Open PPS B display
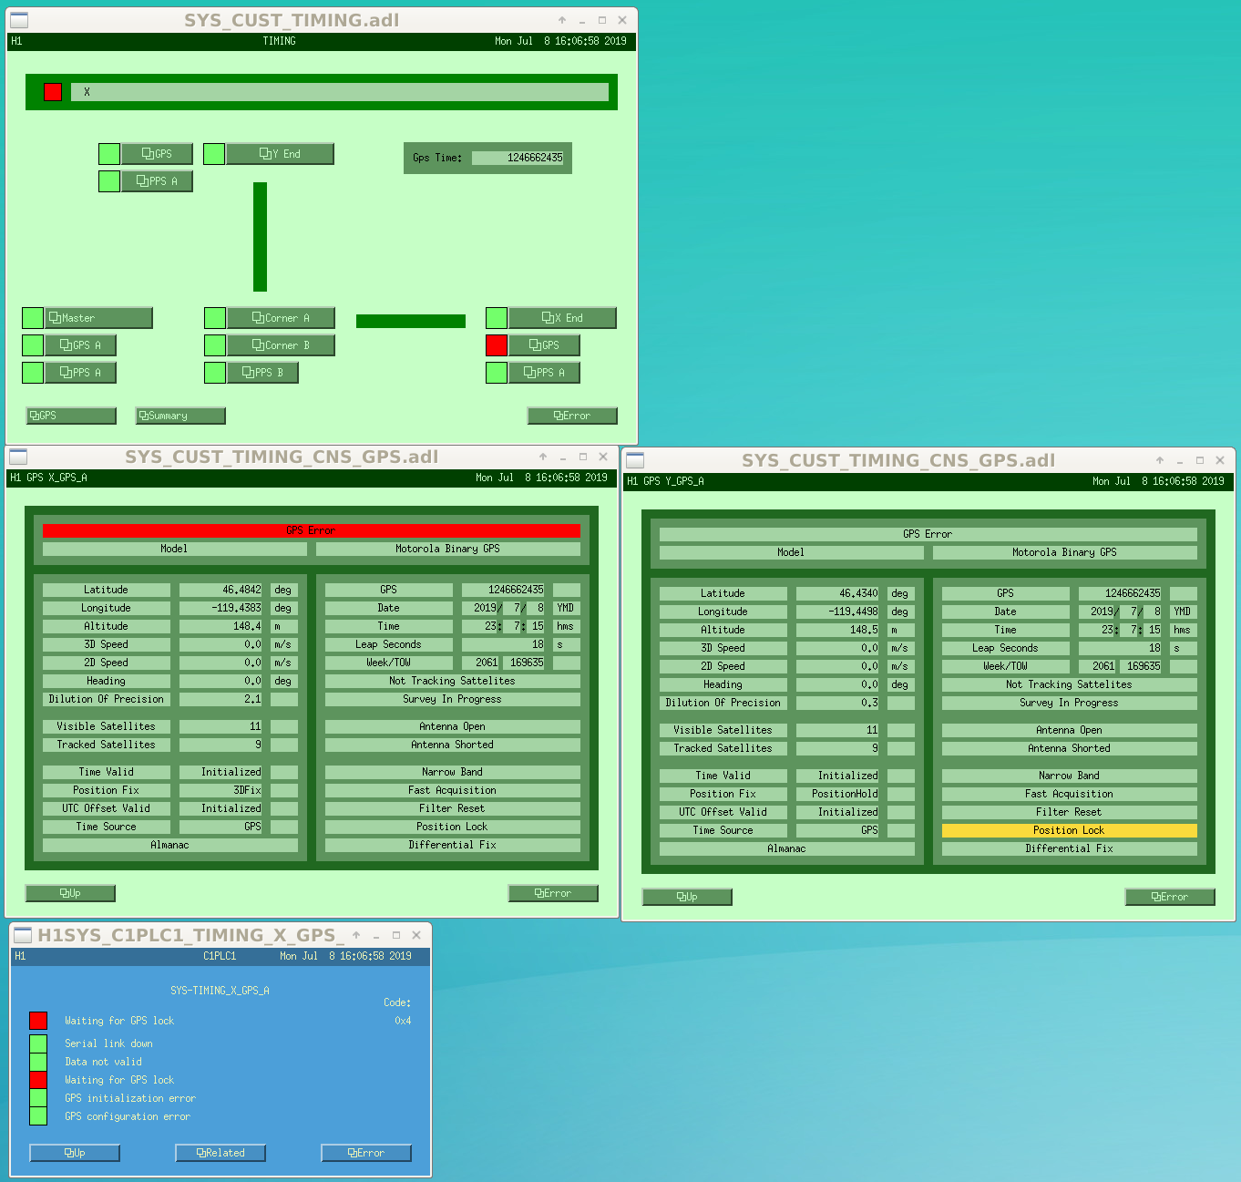 [x=263, y=373]
